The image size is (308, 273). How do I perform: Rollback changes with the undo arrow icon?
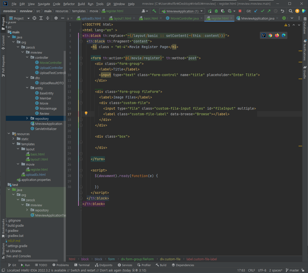pos(282,11)
